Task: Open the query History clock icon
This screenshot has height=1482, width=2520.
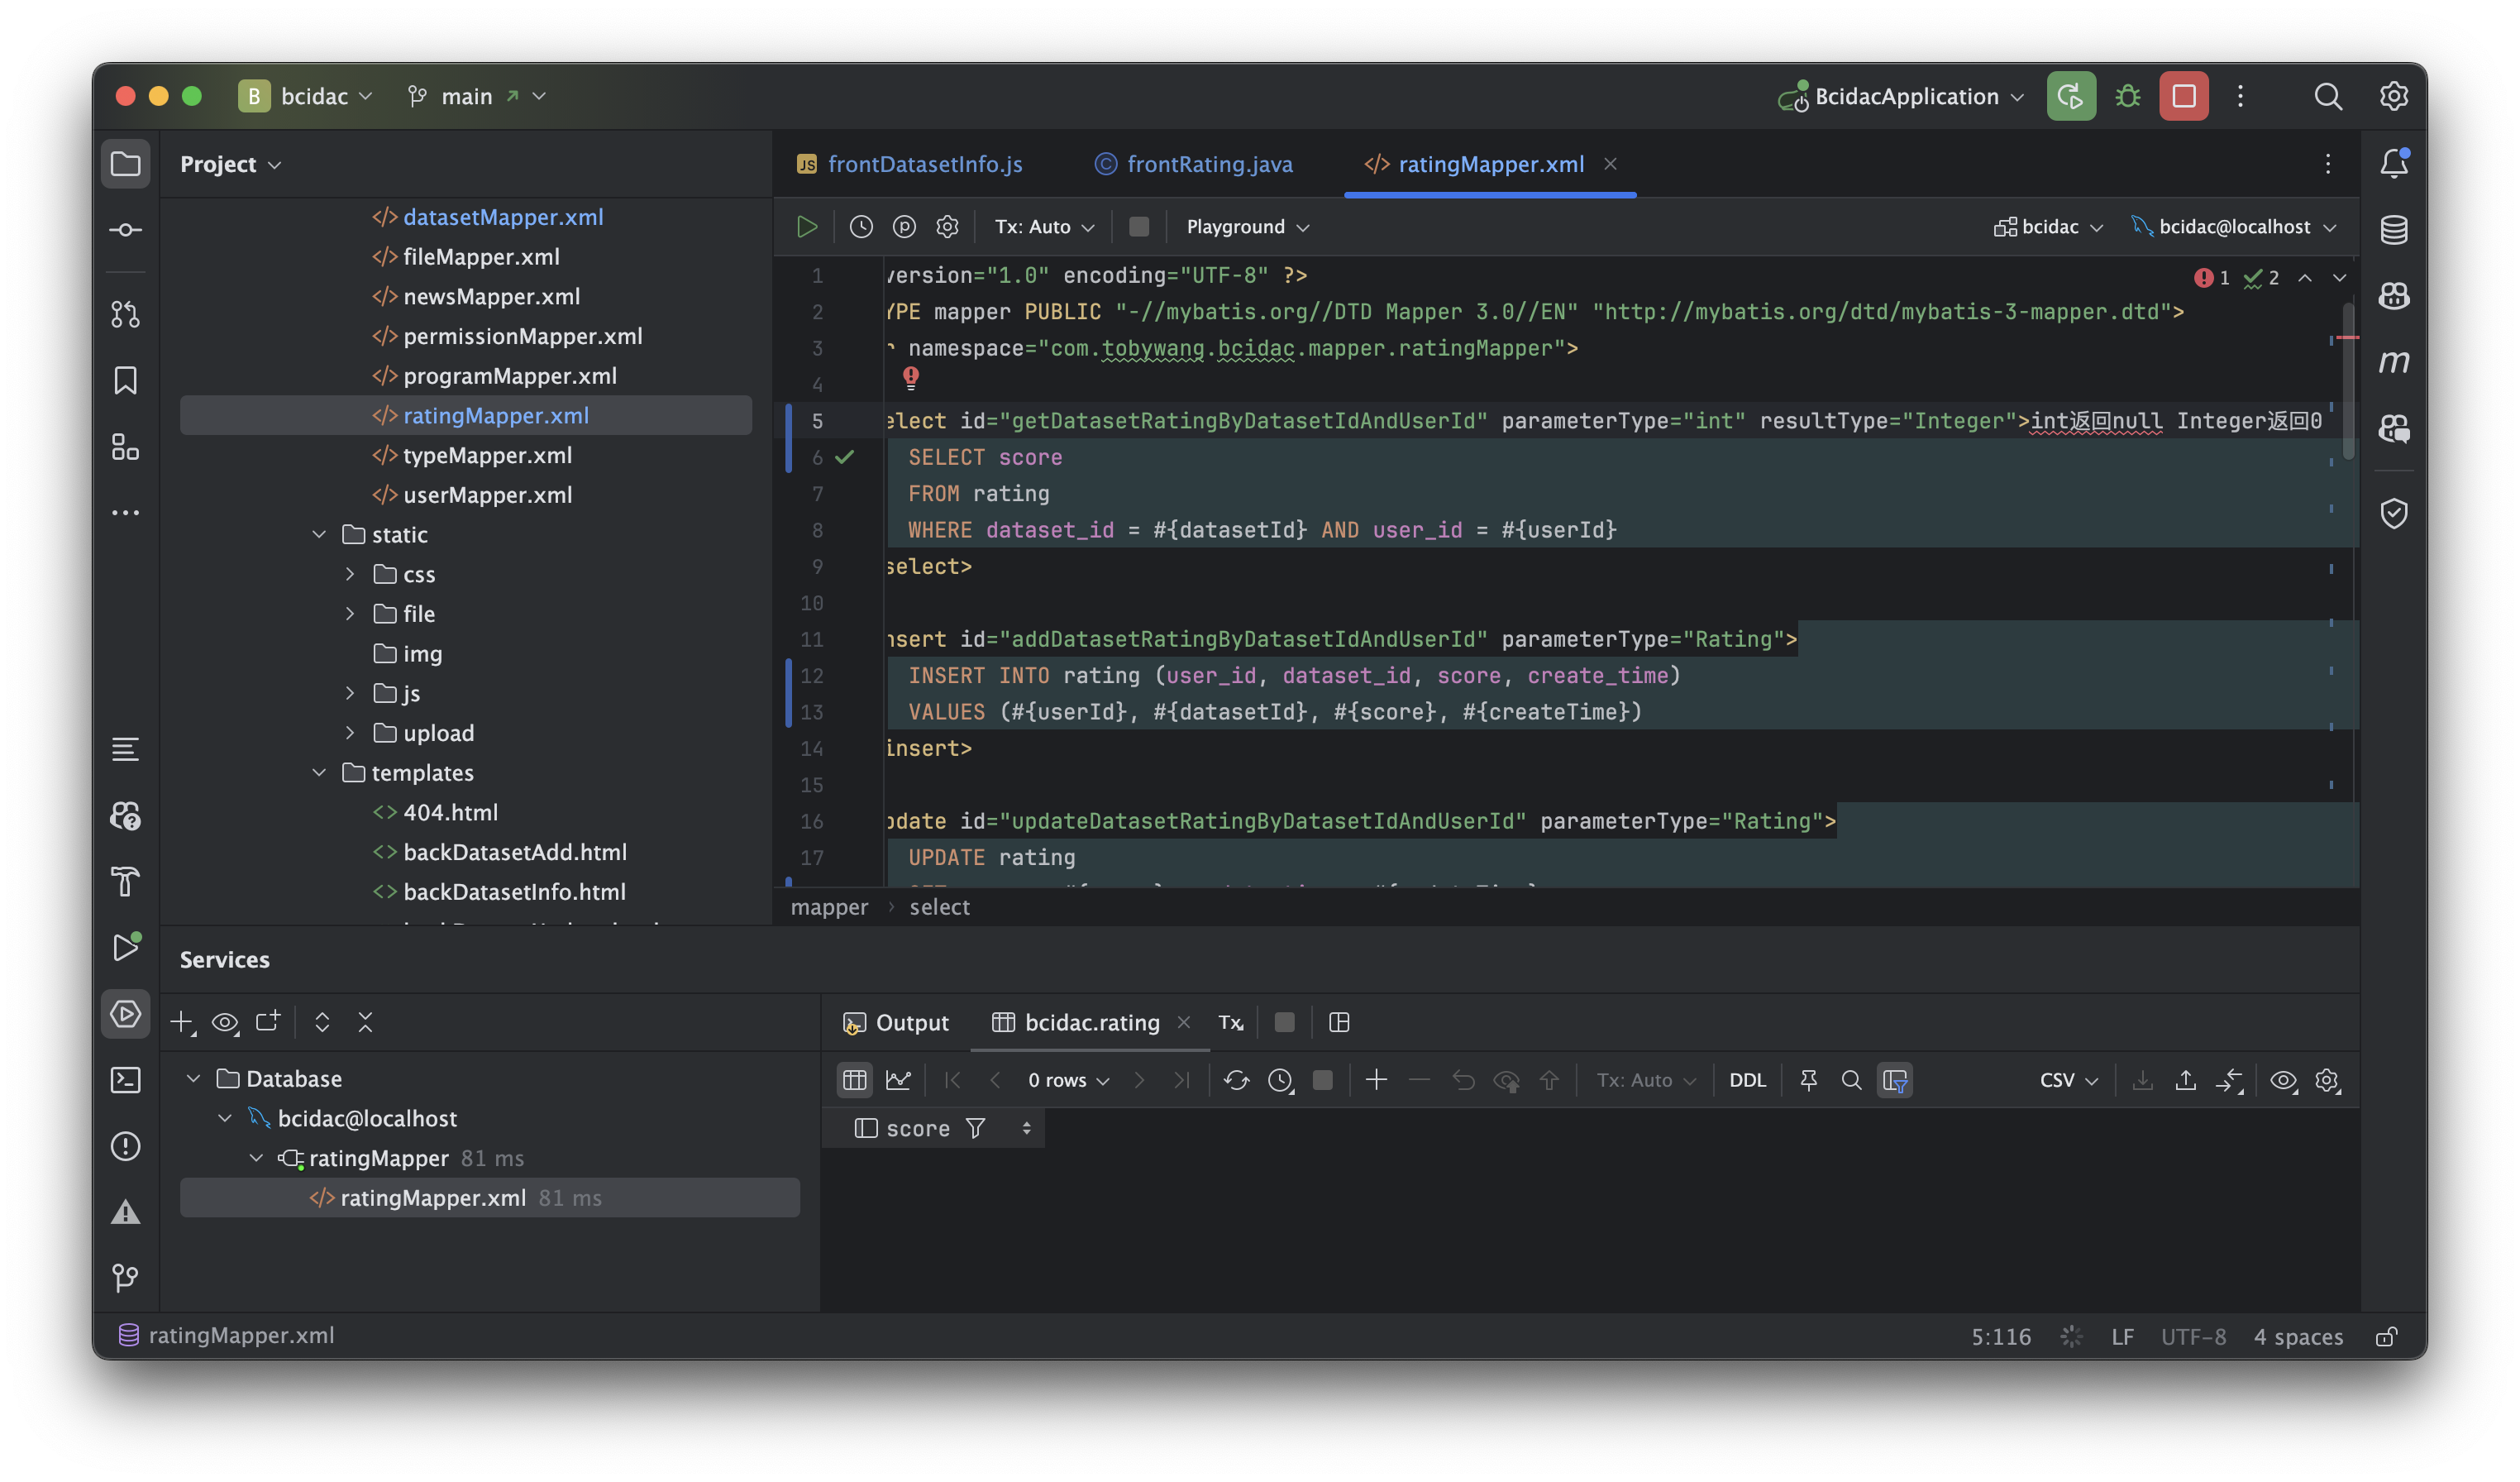Action: pyautogui.click(x=861, y=227)
